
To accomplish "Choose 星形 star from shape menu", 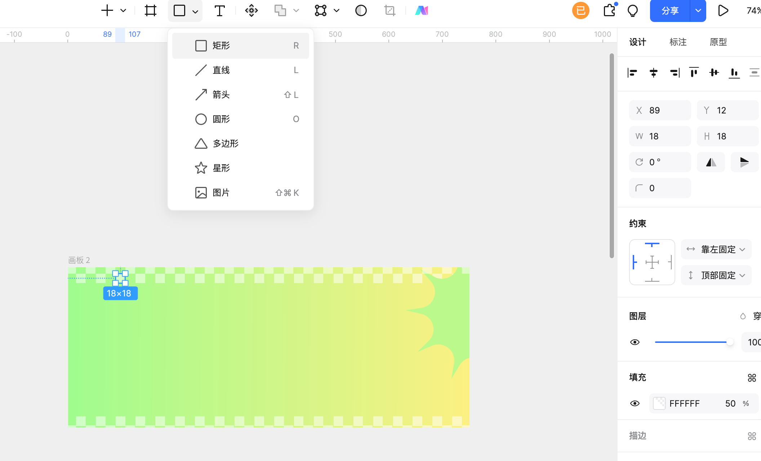I will coord(241,168).
